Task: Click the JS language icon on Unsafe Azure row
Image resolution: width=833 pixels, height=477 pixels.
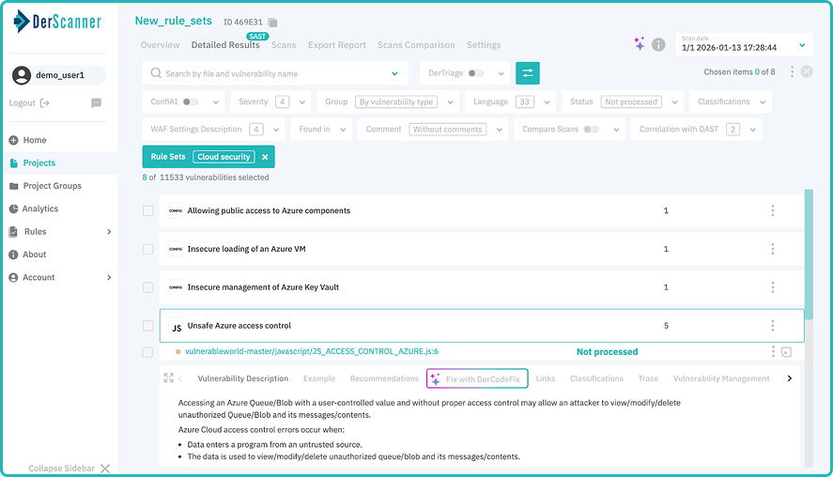Action: (176, 327)
